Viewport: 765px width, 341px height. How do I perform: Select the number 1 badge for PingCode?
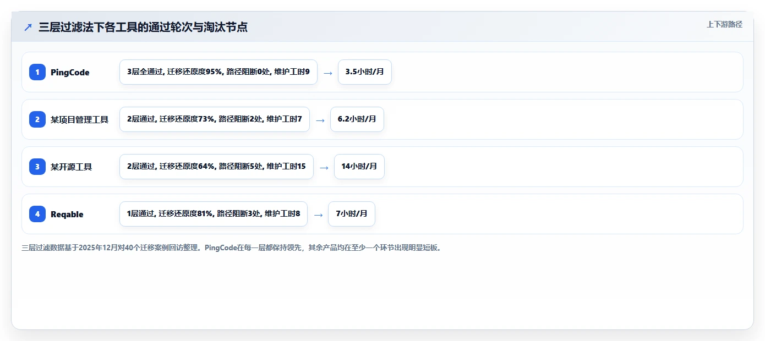(x=37, y=72)
